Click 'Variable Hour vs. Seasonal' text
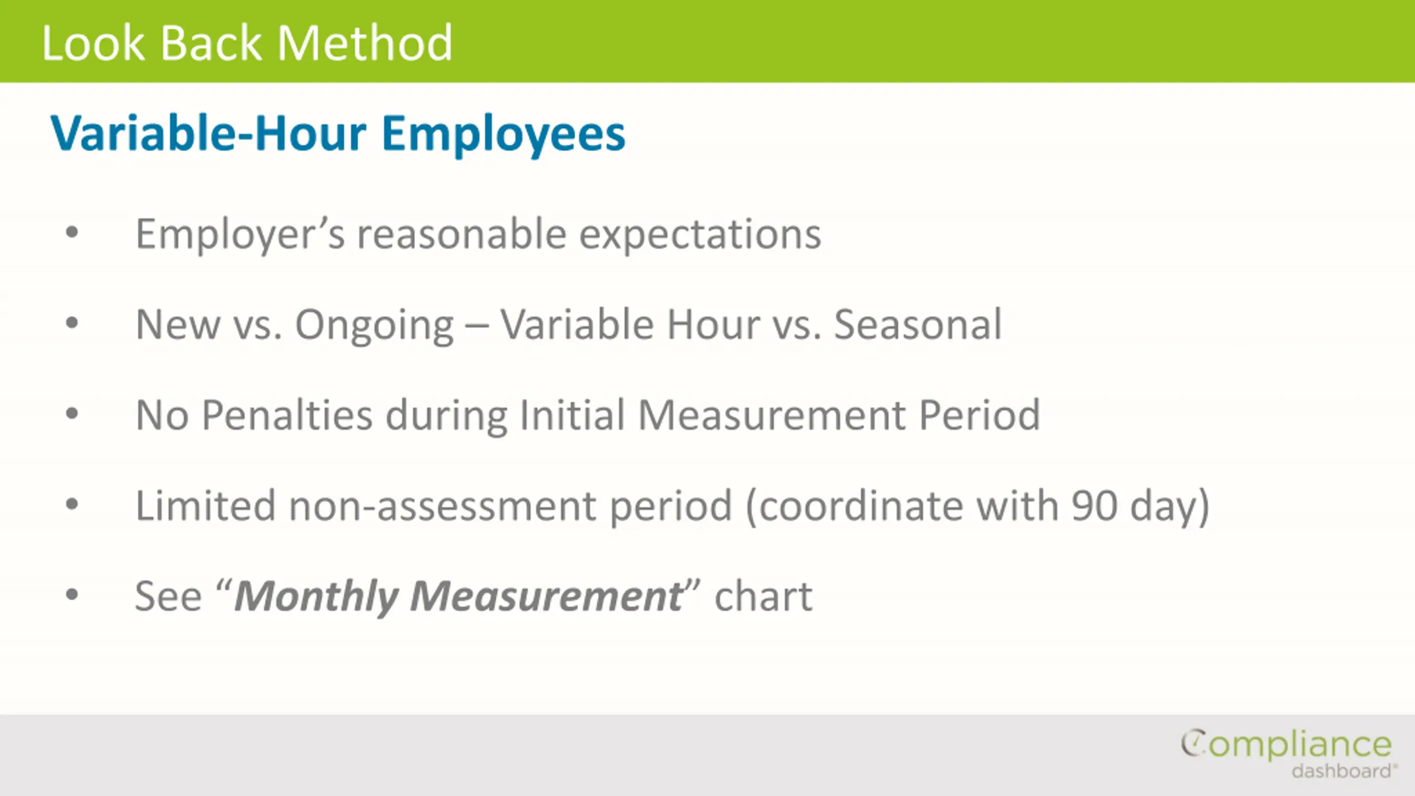Viewport: 1415px width, 796px height. [x=751, y=325]
